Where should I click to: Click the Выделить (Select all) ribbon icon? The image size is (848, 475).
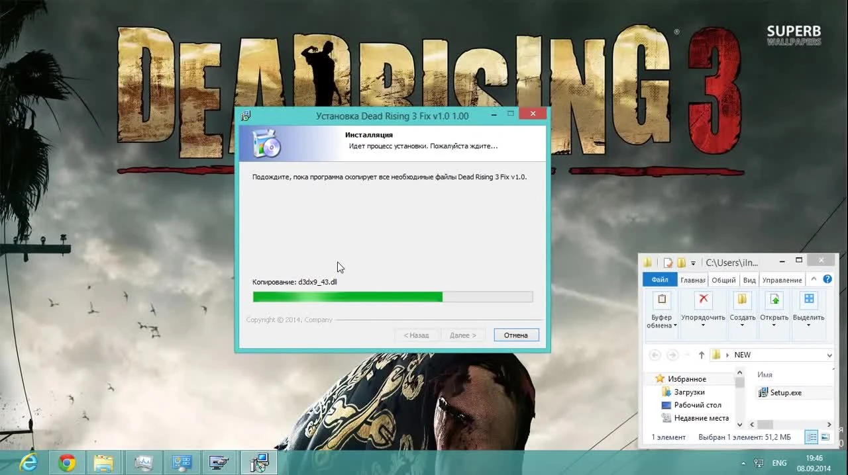point(809,300)
